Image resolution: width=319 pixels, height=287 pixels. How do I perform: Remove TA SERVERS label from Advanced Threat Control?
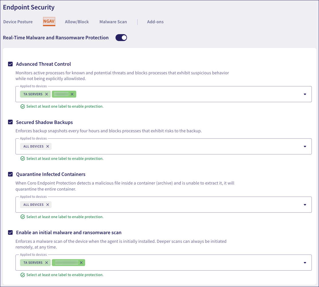point(47,94)
